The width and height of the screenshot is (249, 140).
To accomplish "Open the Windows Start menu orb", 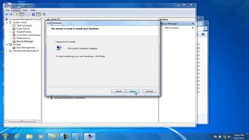I will [5, 136].
